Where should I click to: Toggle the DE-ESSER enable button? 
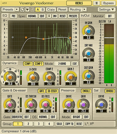(x=52, y=91)
